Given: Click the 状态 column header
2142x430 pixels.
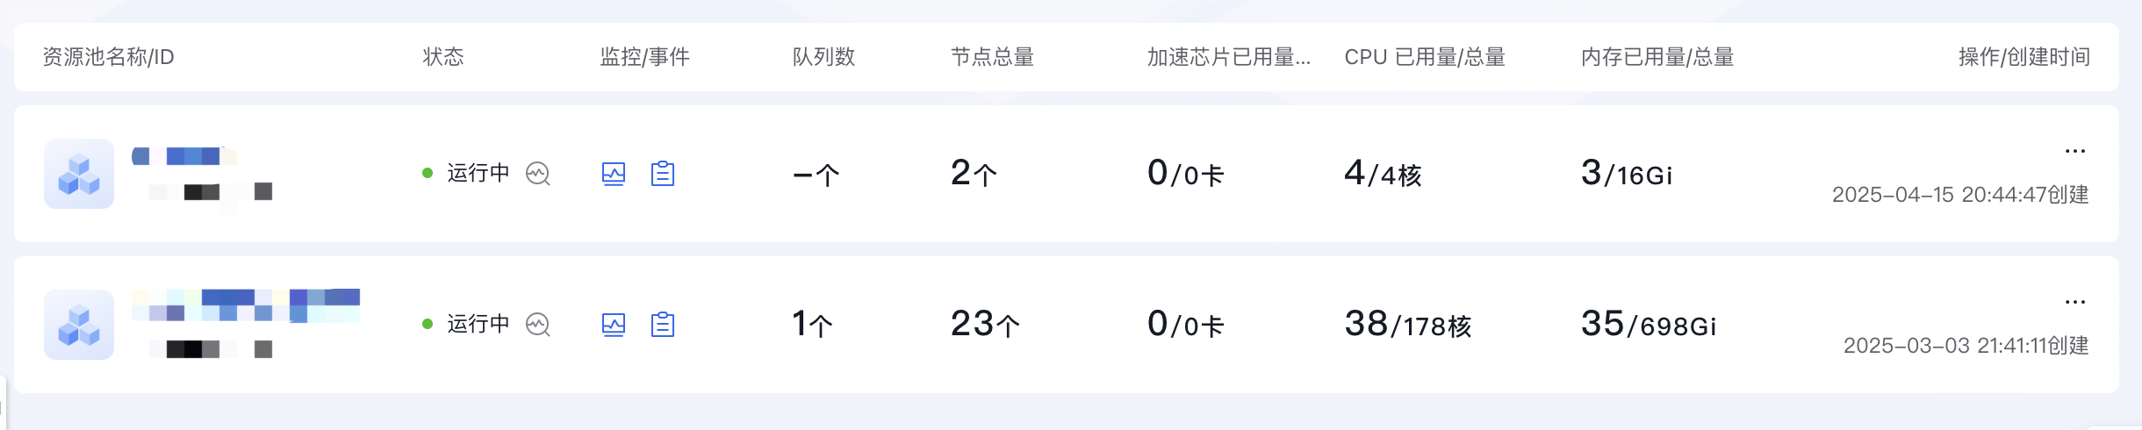Looking at the screenshot, I should coord(443,57).
